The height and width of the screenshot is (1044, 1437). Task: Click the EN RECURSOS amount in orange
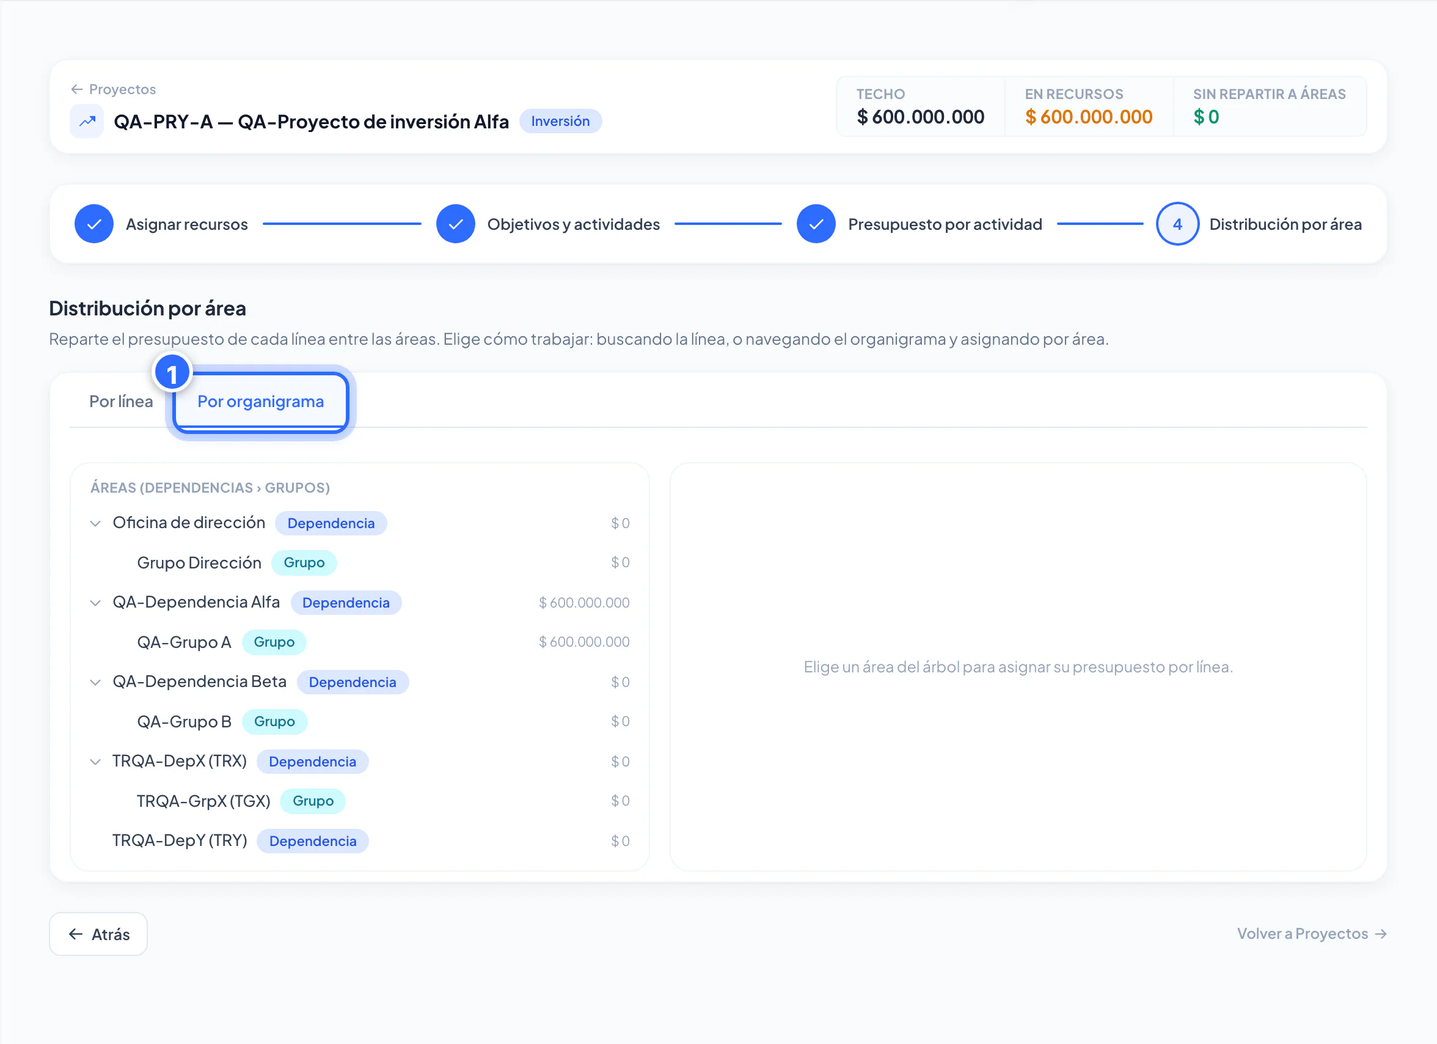(x=1088, y=117)
